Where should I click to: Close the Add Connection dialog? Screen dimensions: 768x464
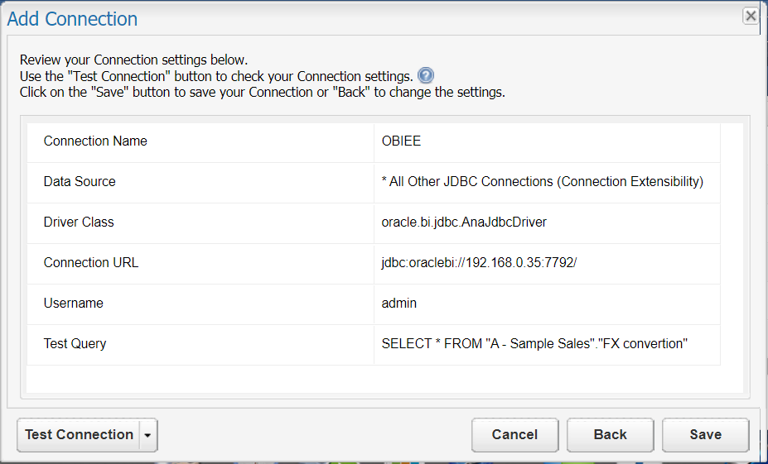pos(750,16)
